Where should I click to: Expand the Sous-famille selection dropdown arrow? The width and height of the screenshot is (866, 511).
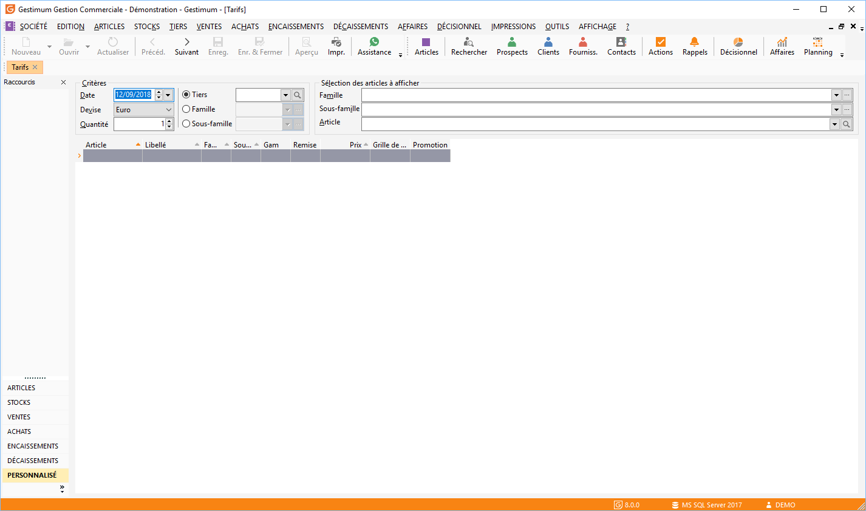coord(836,109)
